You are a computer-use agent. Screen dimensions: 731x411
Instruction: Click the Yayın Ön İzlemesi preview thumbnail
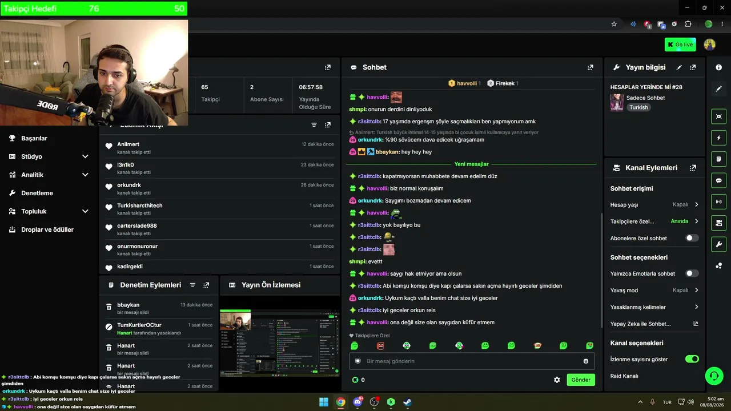pos(280,342)
